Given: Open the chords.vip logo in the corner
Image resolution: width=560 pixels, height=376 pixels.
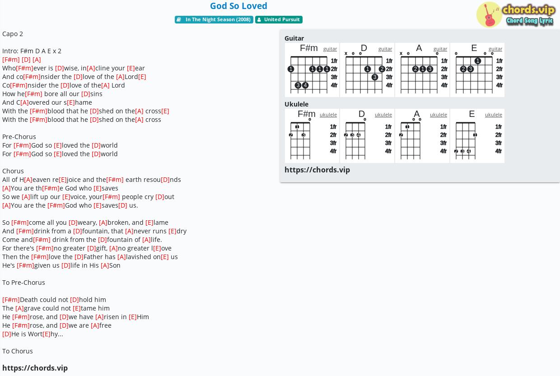Looking at the screenshot, I should click(x=516, y=14).
